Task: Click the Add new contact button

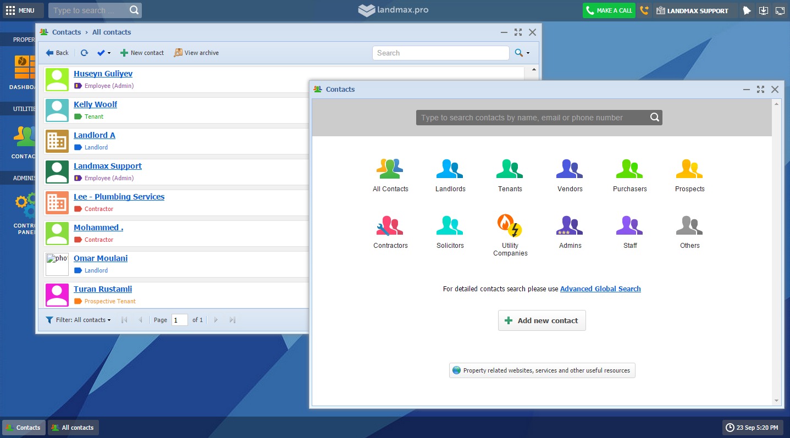Action: coord(542,320)
